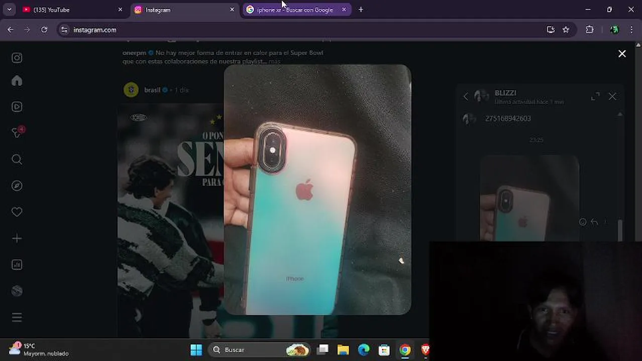642x361 pixels.
Task: Close the BLIZZI chat panel
Action: (x=612, y=96)
